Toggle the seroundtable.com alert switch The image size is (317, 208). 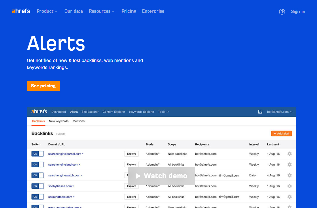coord(37,197)
